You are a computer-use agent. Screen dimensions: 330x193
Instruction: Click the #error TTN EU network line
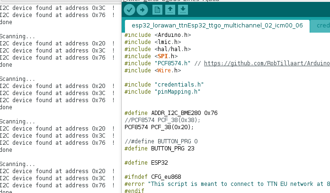coord(227,184)
